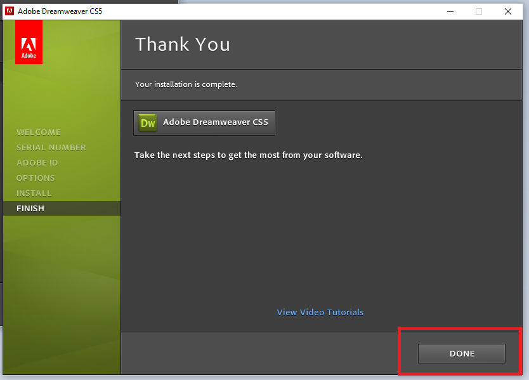Click the Dw Dreamweaver product icon
Screen dimensions: 529x380
148,123
